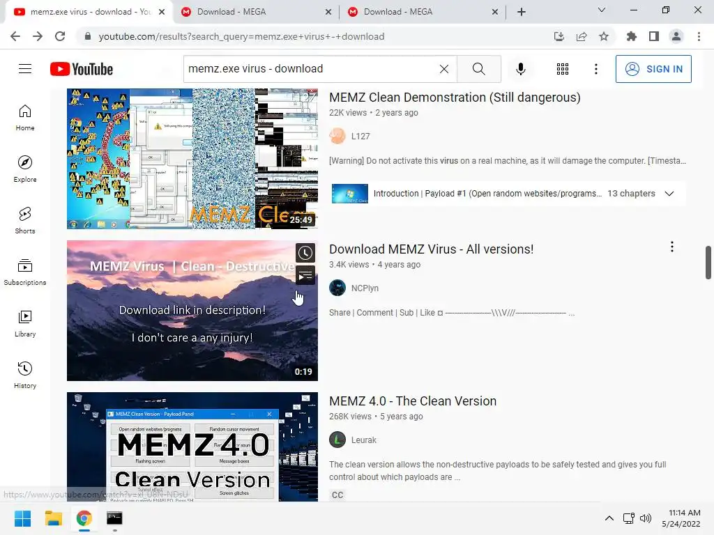Click the SIGN IN button
Viewport: 714px width, 535px height.
pyautogui.click(x=653, y=69)
